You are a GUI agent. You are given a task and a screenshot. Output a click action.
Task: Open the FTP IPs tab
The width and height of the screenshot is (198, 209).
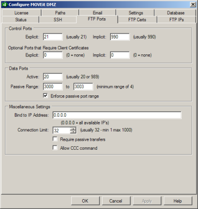(177, 20)
